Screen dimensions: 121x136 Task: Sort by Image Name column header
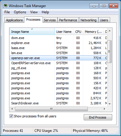click(32, 32)
